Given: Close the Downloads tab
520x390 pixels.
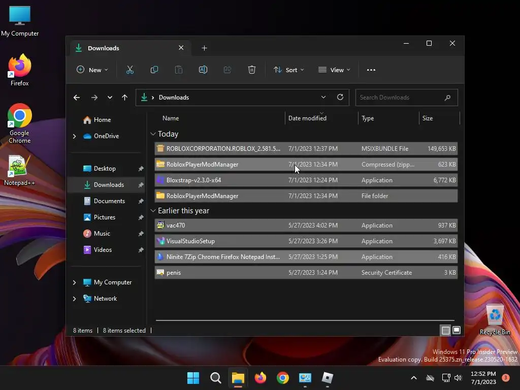Looking at the screenshot, I should click(x=181, y=48).
